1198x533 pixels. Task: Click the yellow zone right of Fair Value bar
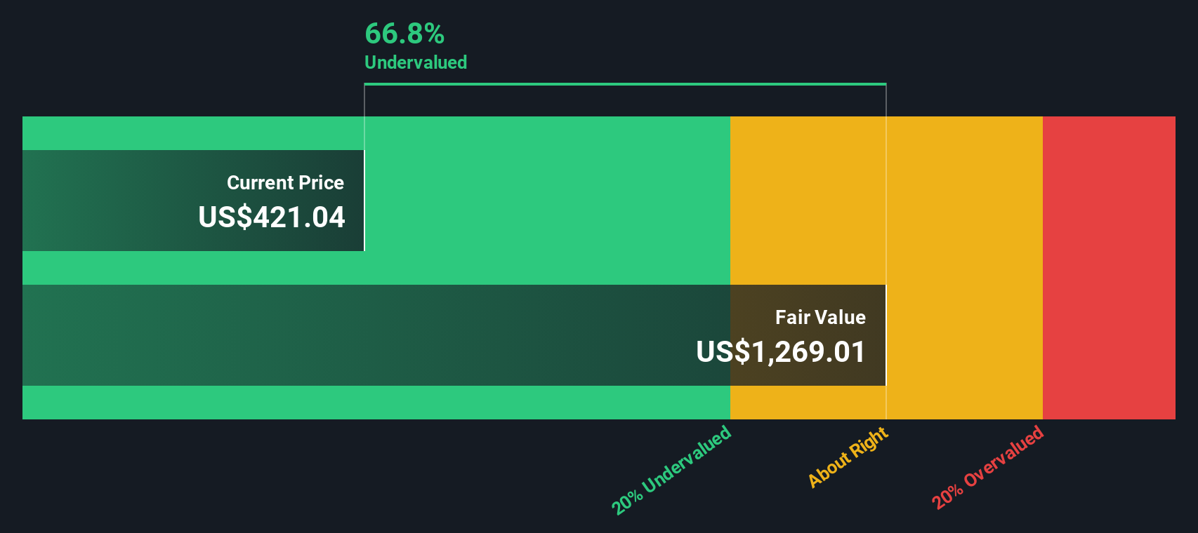coord(964,335)
